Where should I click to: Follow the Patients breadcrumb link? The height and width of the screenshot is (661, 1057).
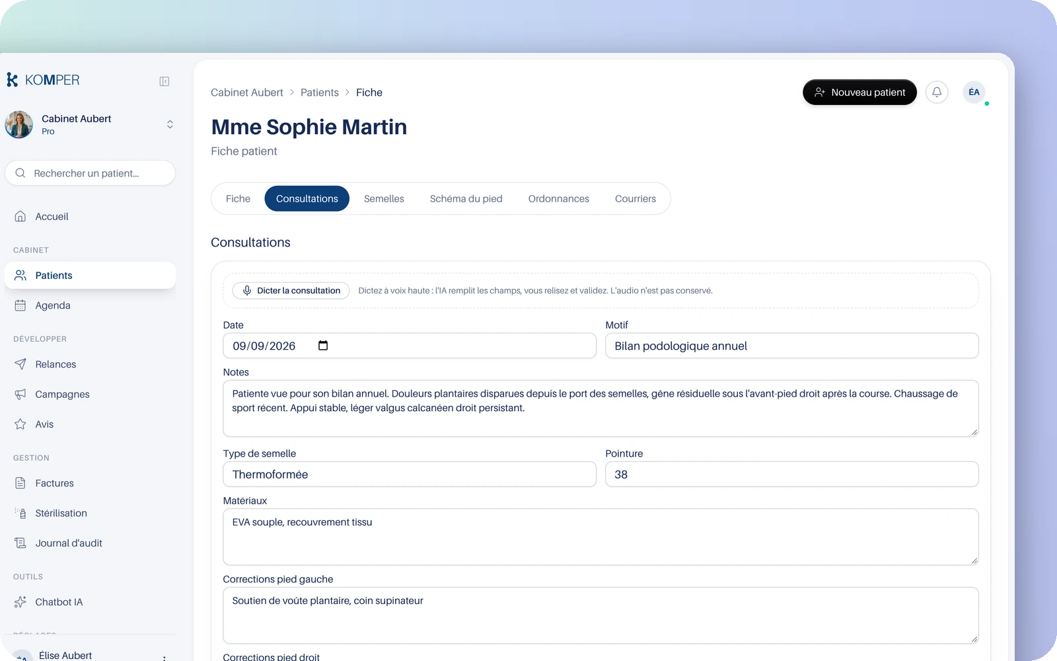click(320, 93)
